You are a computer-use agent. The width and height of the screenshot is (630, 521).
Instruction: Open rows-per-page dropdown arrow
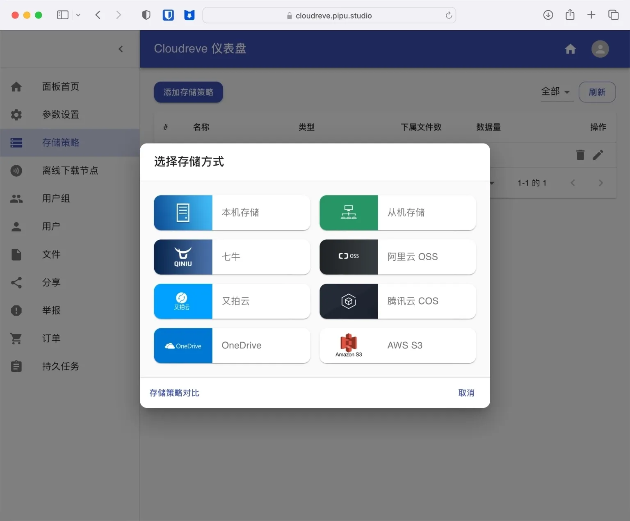[492, 183]
